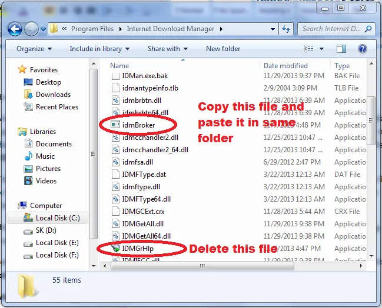Click the horizontal scrollbar left arrow
The height and width of the screenshot is (308, 382).
coord(105,266)
